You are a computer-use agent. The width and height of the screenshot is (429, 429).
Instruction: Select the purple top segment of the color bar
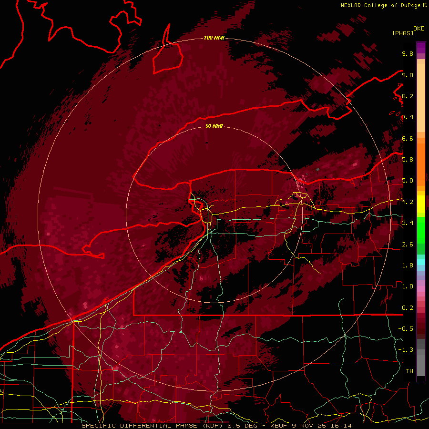coord(421,48)
